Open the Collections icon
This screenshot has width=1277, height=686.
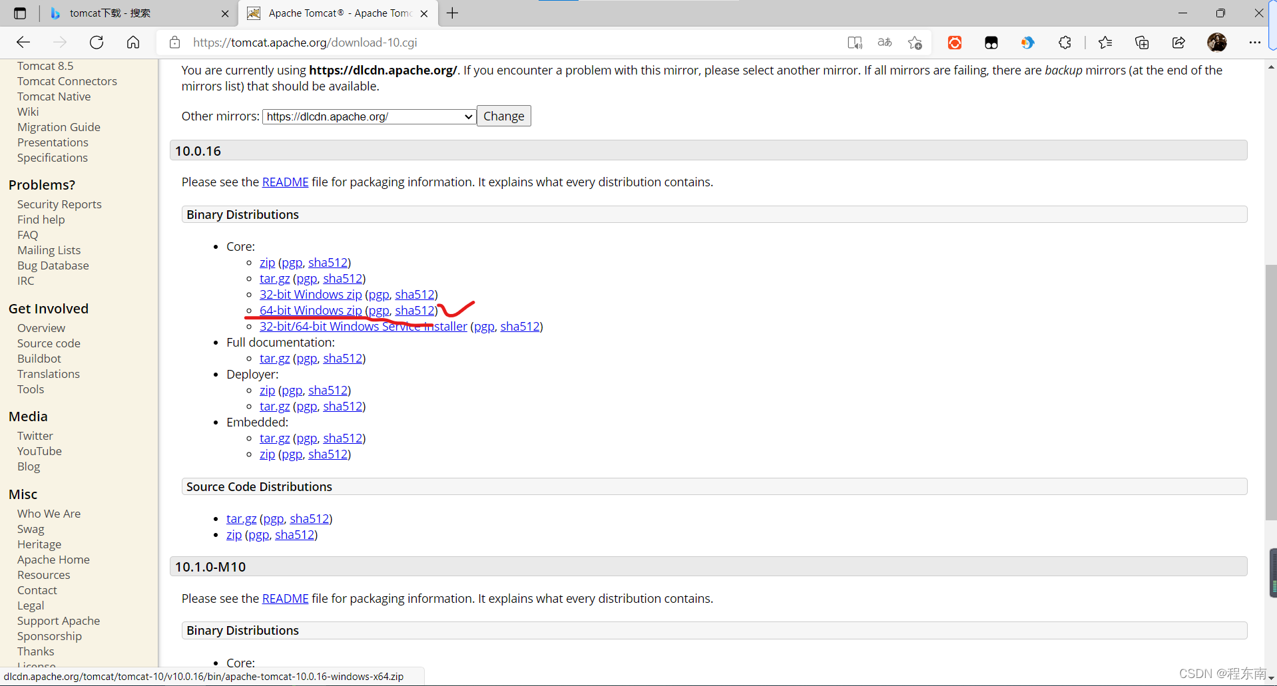pyautogui.click(x=1142, y=42)
